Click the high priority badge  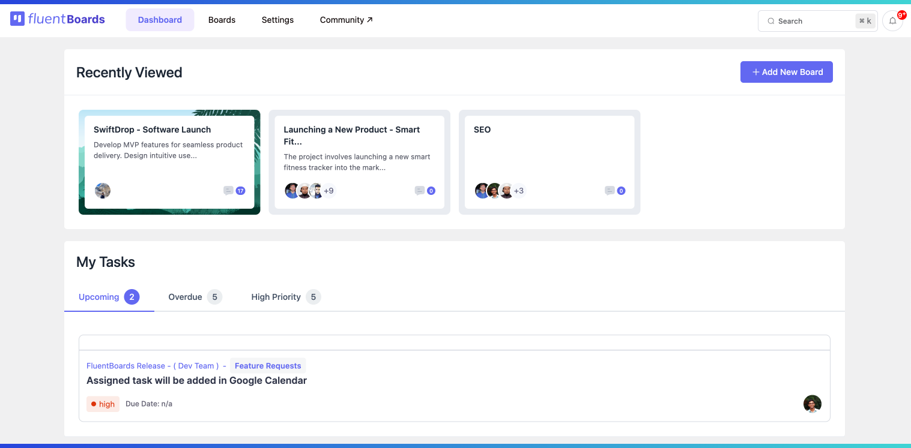coord(103,404)
